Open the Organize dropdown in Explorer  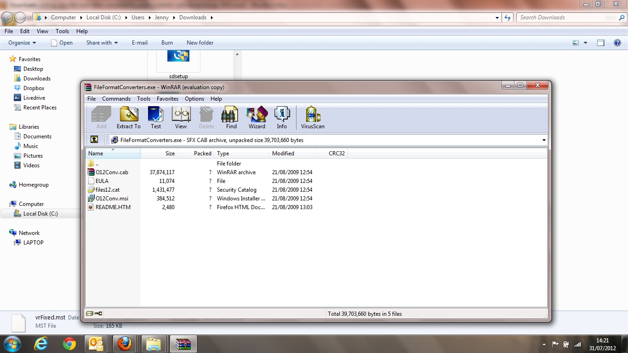[22, 43]
